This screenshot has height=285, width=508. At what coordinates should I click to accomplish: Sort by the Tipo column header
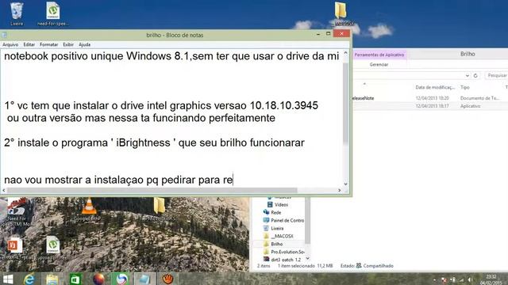tap(465, 87)
